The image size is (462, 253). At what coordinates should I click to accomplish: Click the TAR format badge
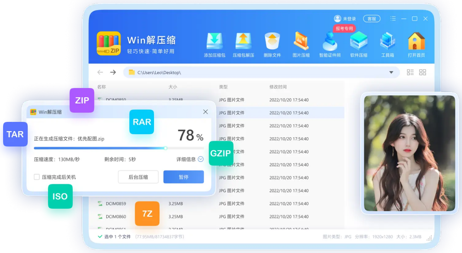(15, 134)
